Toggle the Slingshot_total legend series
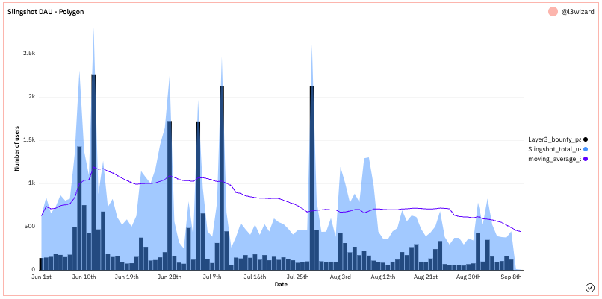The height and width of the screenshot is (299, 602). (x=558, y=148)
